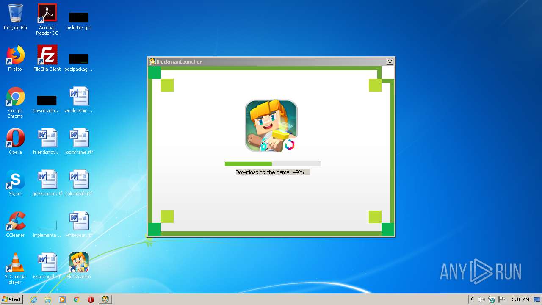The height and width of the screenshot is (305, 542).
Task: Close the BlockmanLauncher window
Action: tap(390, 62)
